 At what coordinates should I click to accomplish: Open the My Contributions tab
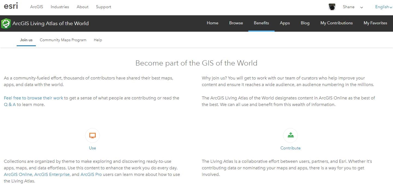click(336, 23)
